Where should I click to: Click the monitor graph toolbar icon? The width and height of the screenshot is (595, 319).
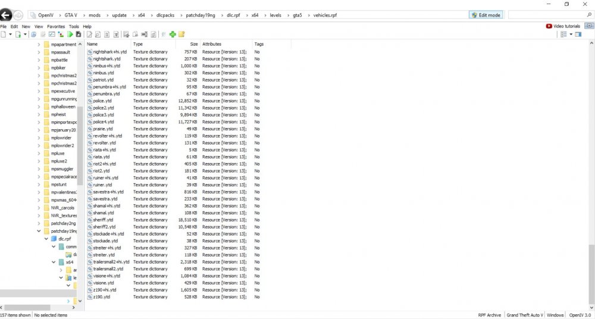[x=52, y=35]
